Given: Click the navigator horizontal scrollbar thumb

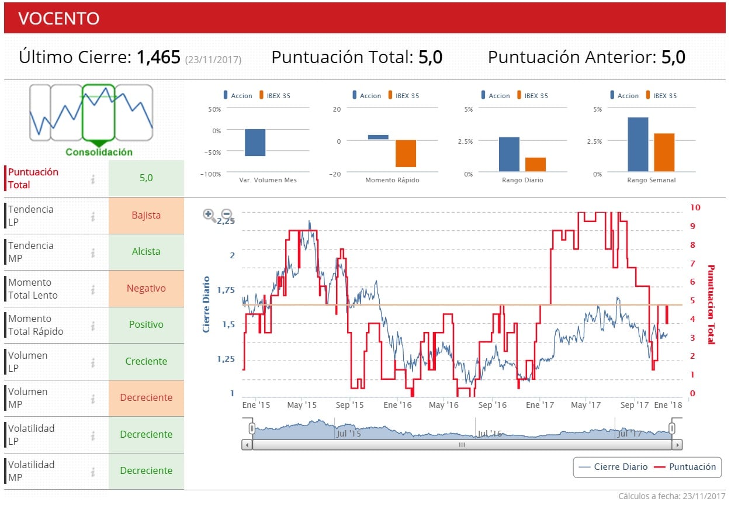Looking at the screenshot, I should tap(462, 445).
